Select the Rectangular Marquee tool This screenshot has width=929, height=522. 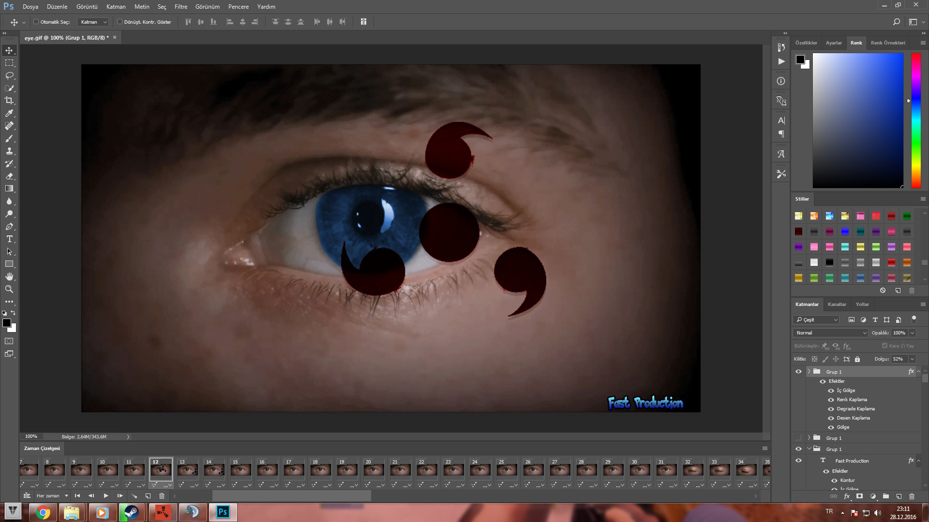coord(9,63)
